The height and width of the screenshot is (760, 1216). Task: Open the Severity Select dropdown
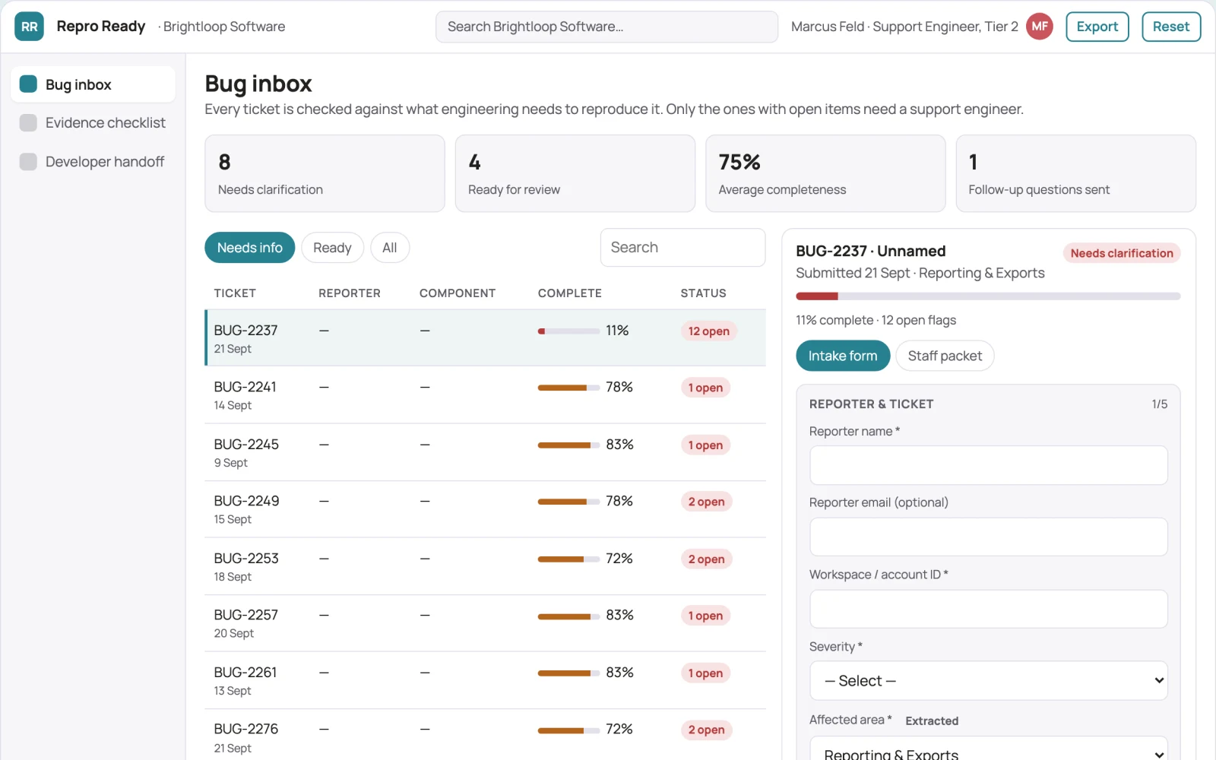(988, 681)
